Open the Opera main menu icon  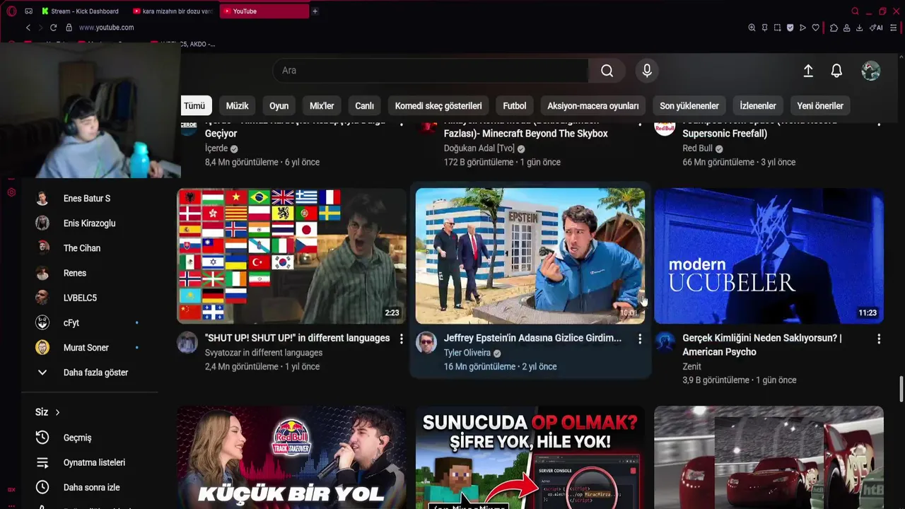point(11,11)
